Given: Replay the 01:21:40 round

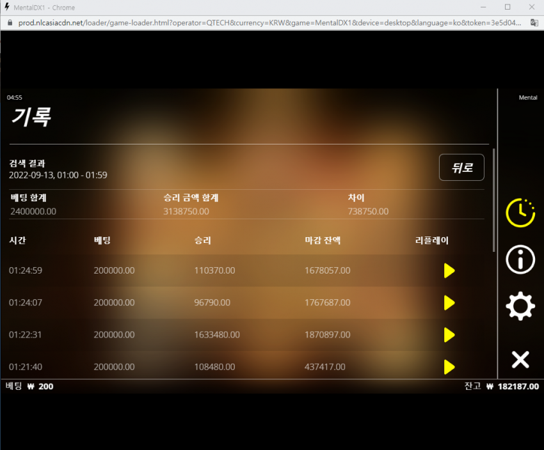Looking at the screenshot, I should (449, 367).
